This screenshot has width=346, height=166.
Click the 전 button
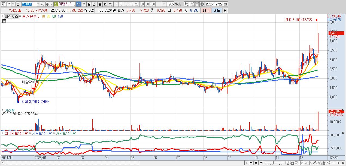pyautogui.click(x=18, y=4)
